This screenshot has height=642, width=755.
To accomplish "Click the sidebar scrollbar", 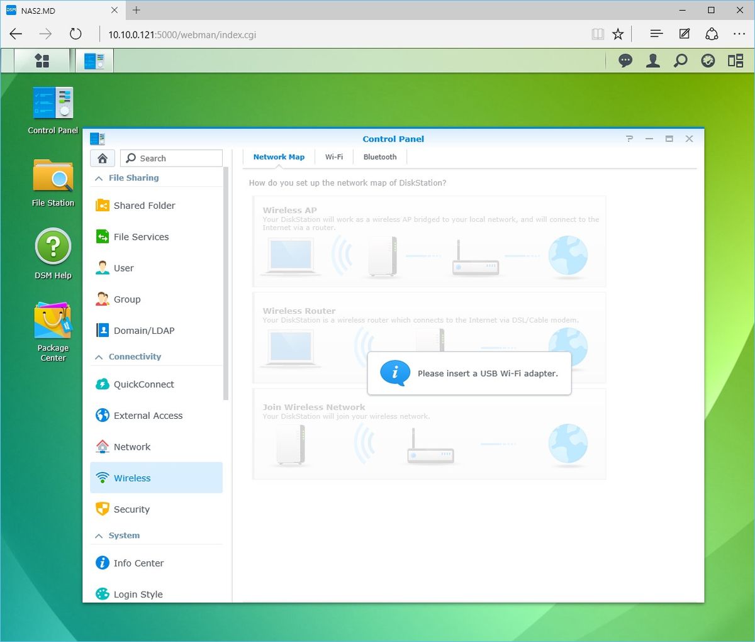I will pyautogui.click(x=226, y=283).
